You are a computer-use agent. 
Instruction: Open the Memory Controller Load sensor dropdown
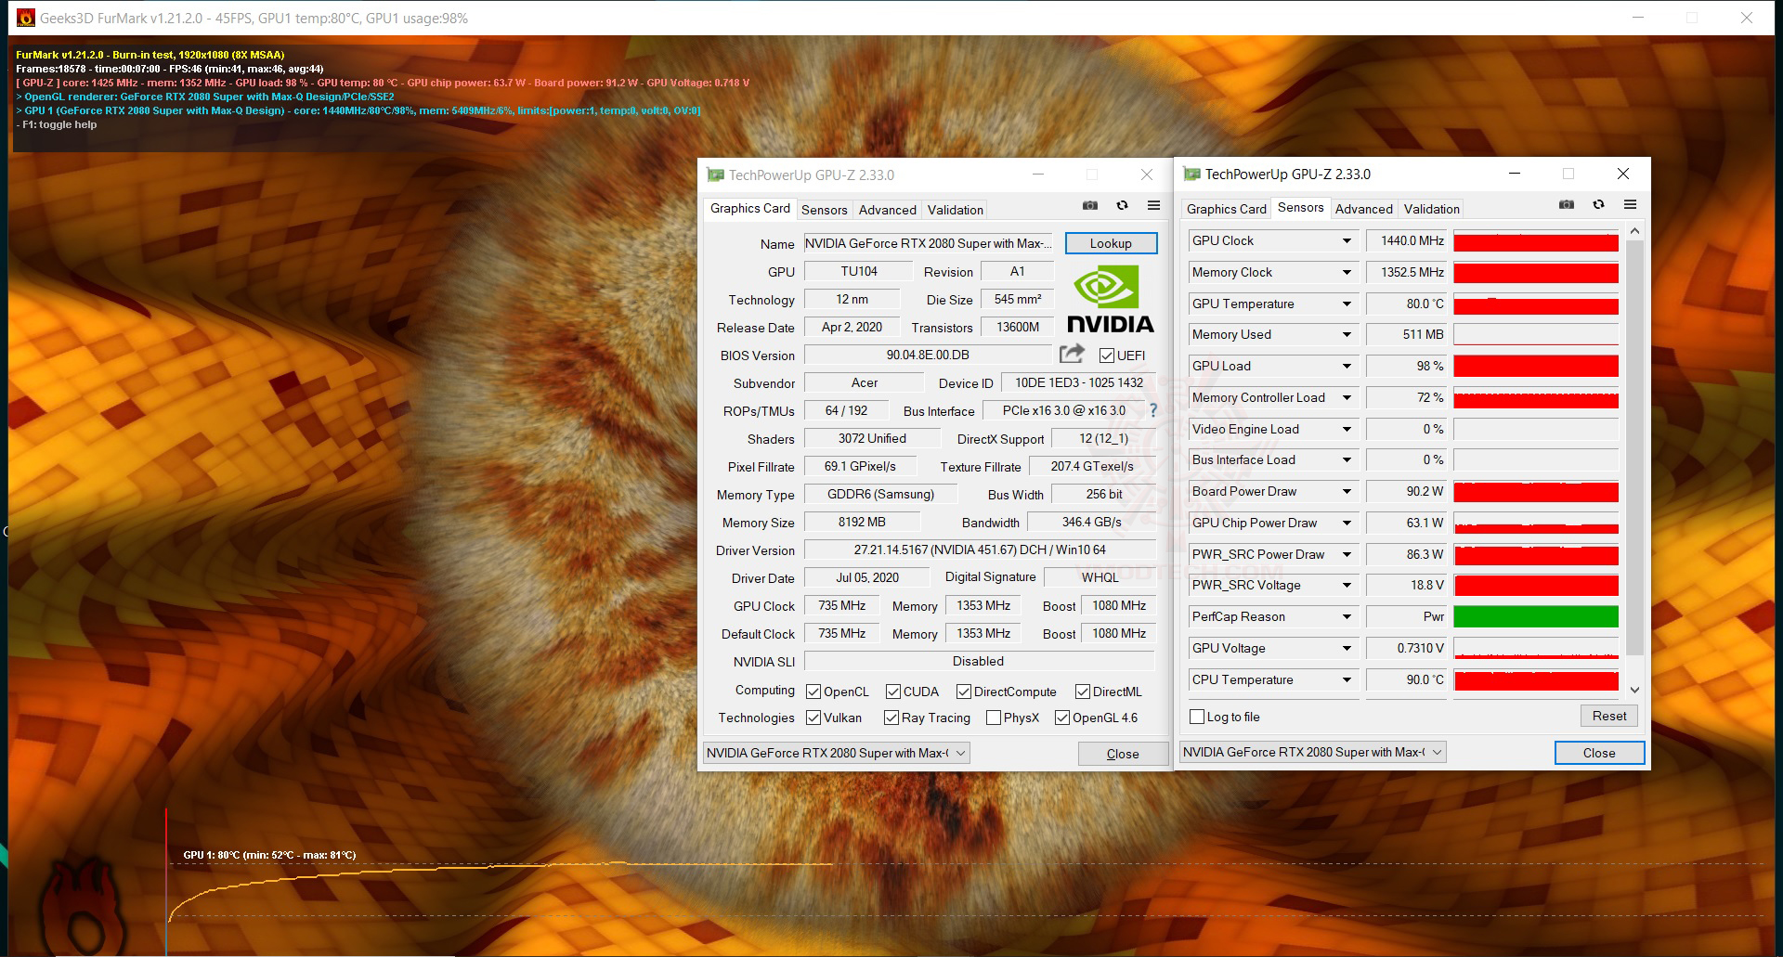(1347, 398)
